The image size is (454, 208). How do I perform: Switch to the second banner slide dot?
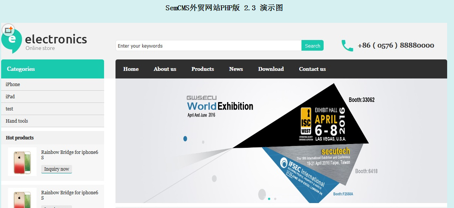click(275, 199)
